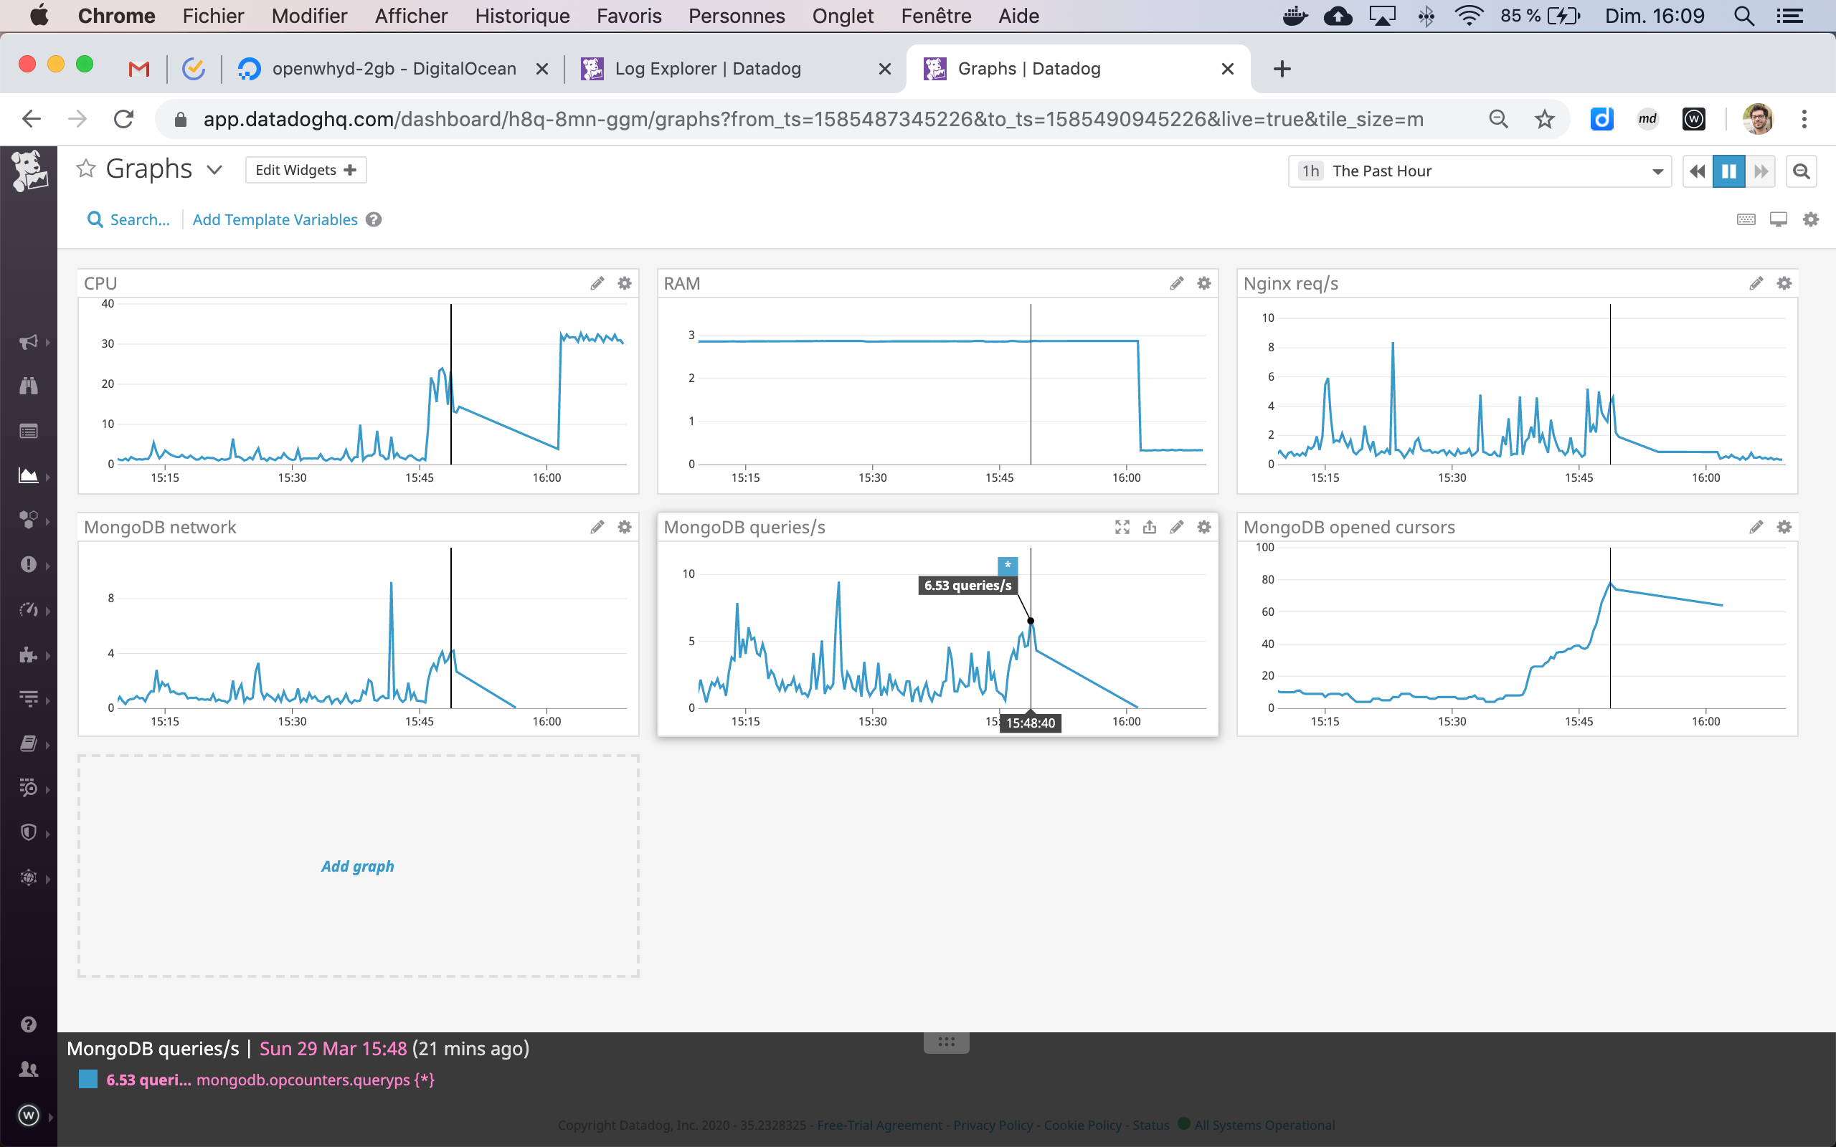Pause live dashboard updates
The image size is (1836, 1147).
pyautogui.click(x=1729, y=171)
